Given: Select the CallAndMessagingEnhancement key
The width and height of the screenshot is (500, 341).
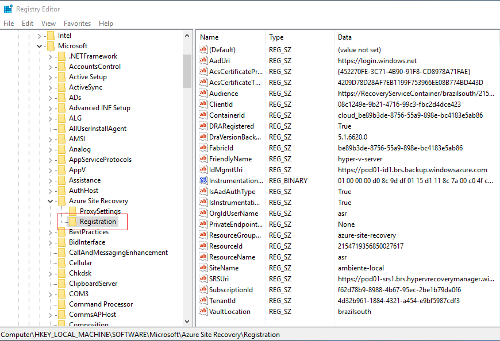Looking at the screenshot, I should (x=118, y=253).
